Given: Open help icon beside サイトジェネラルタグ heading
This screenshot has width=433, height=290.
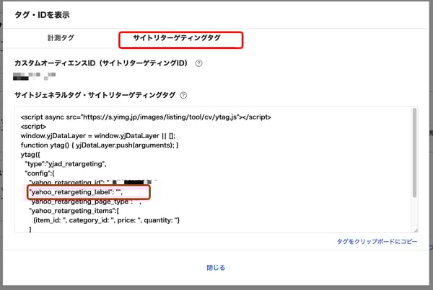Looking at the screenshot, I should pos(183,95).
